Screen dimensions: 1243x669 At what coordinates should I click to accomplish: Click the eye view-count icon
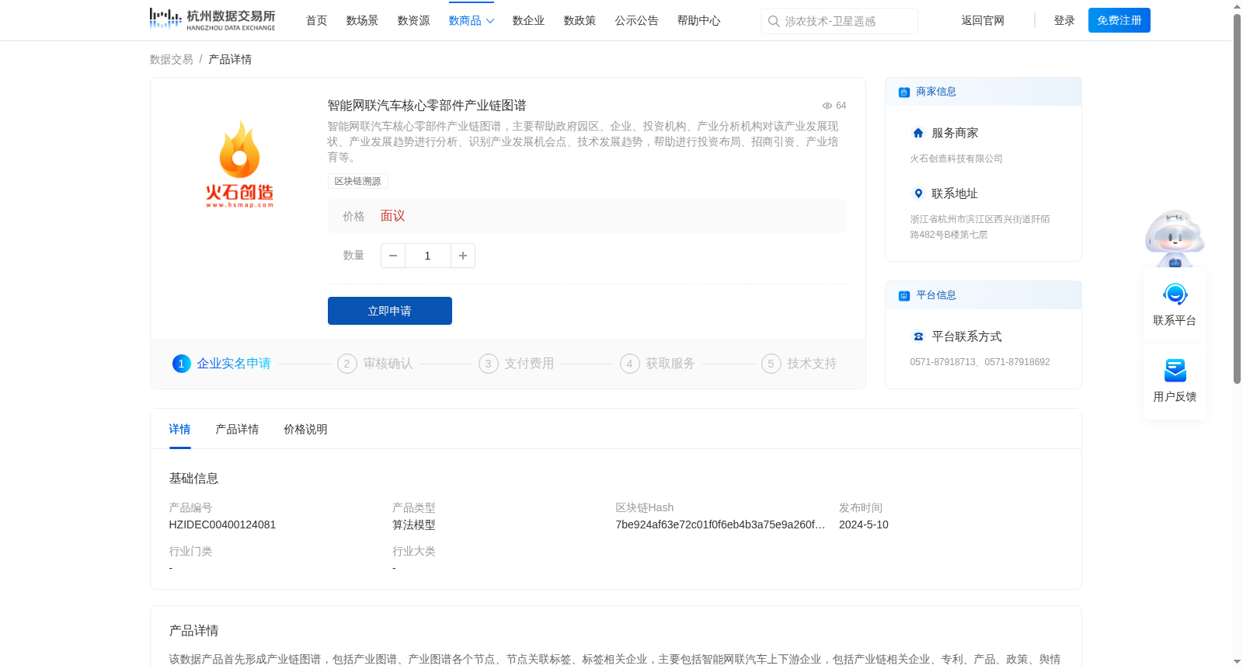[827, 106]
